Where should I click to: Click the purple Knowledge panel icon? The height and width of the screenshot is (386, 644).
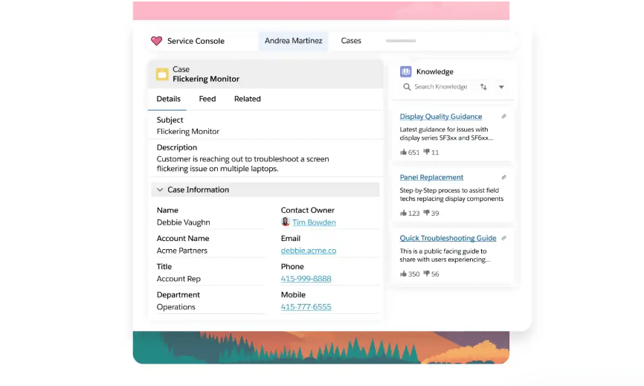(405, 71)
